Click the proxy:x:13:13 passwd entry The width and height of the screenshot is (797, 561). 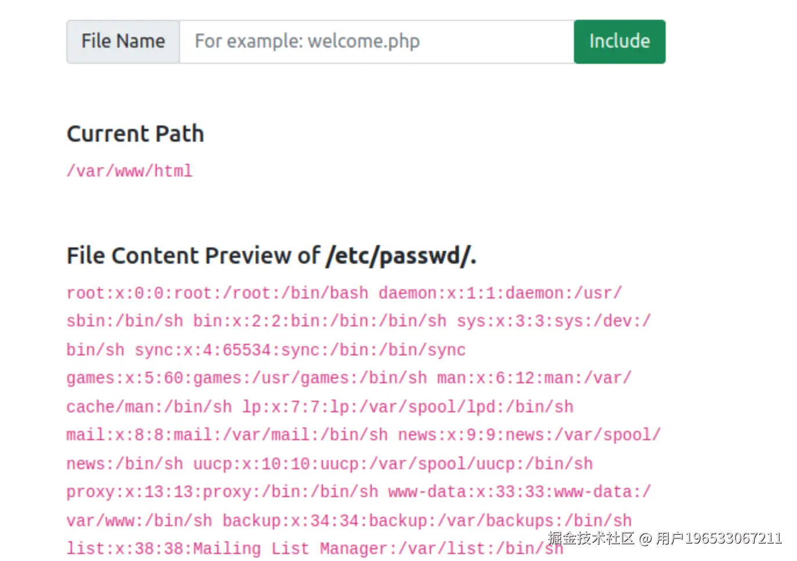click(222, 492)
